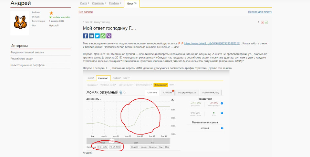Click the chart timeline range handle
The height and width of the screenshot is (157, 310).
111,141
